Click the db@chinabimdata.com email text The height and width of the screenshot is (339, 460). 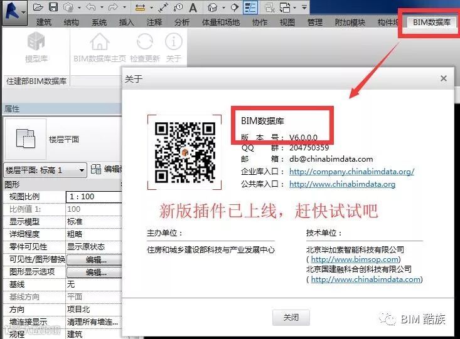pos(331,159)
